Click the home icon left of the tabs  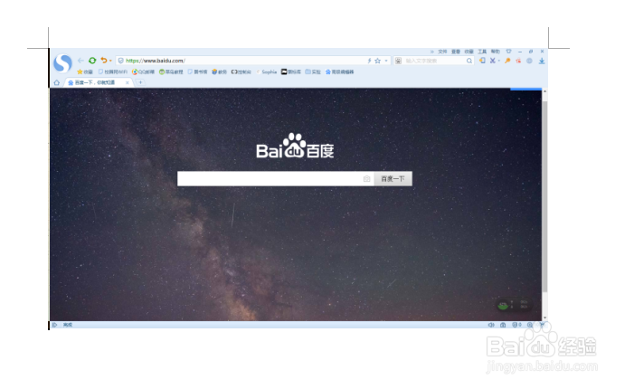pyautogui.click(x=57, y=82)
